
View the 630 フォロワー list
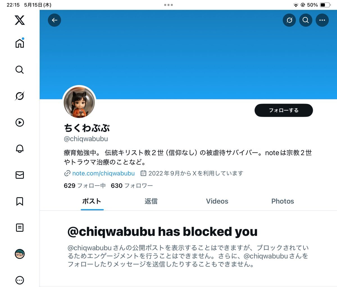(x=132, y=186)
